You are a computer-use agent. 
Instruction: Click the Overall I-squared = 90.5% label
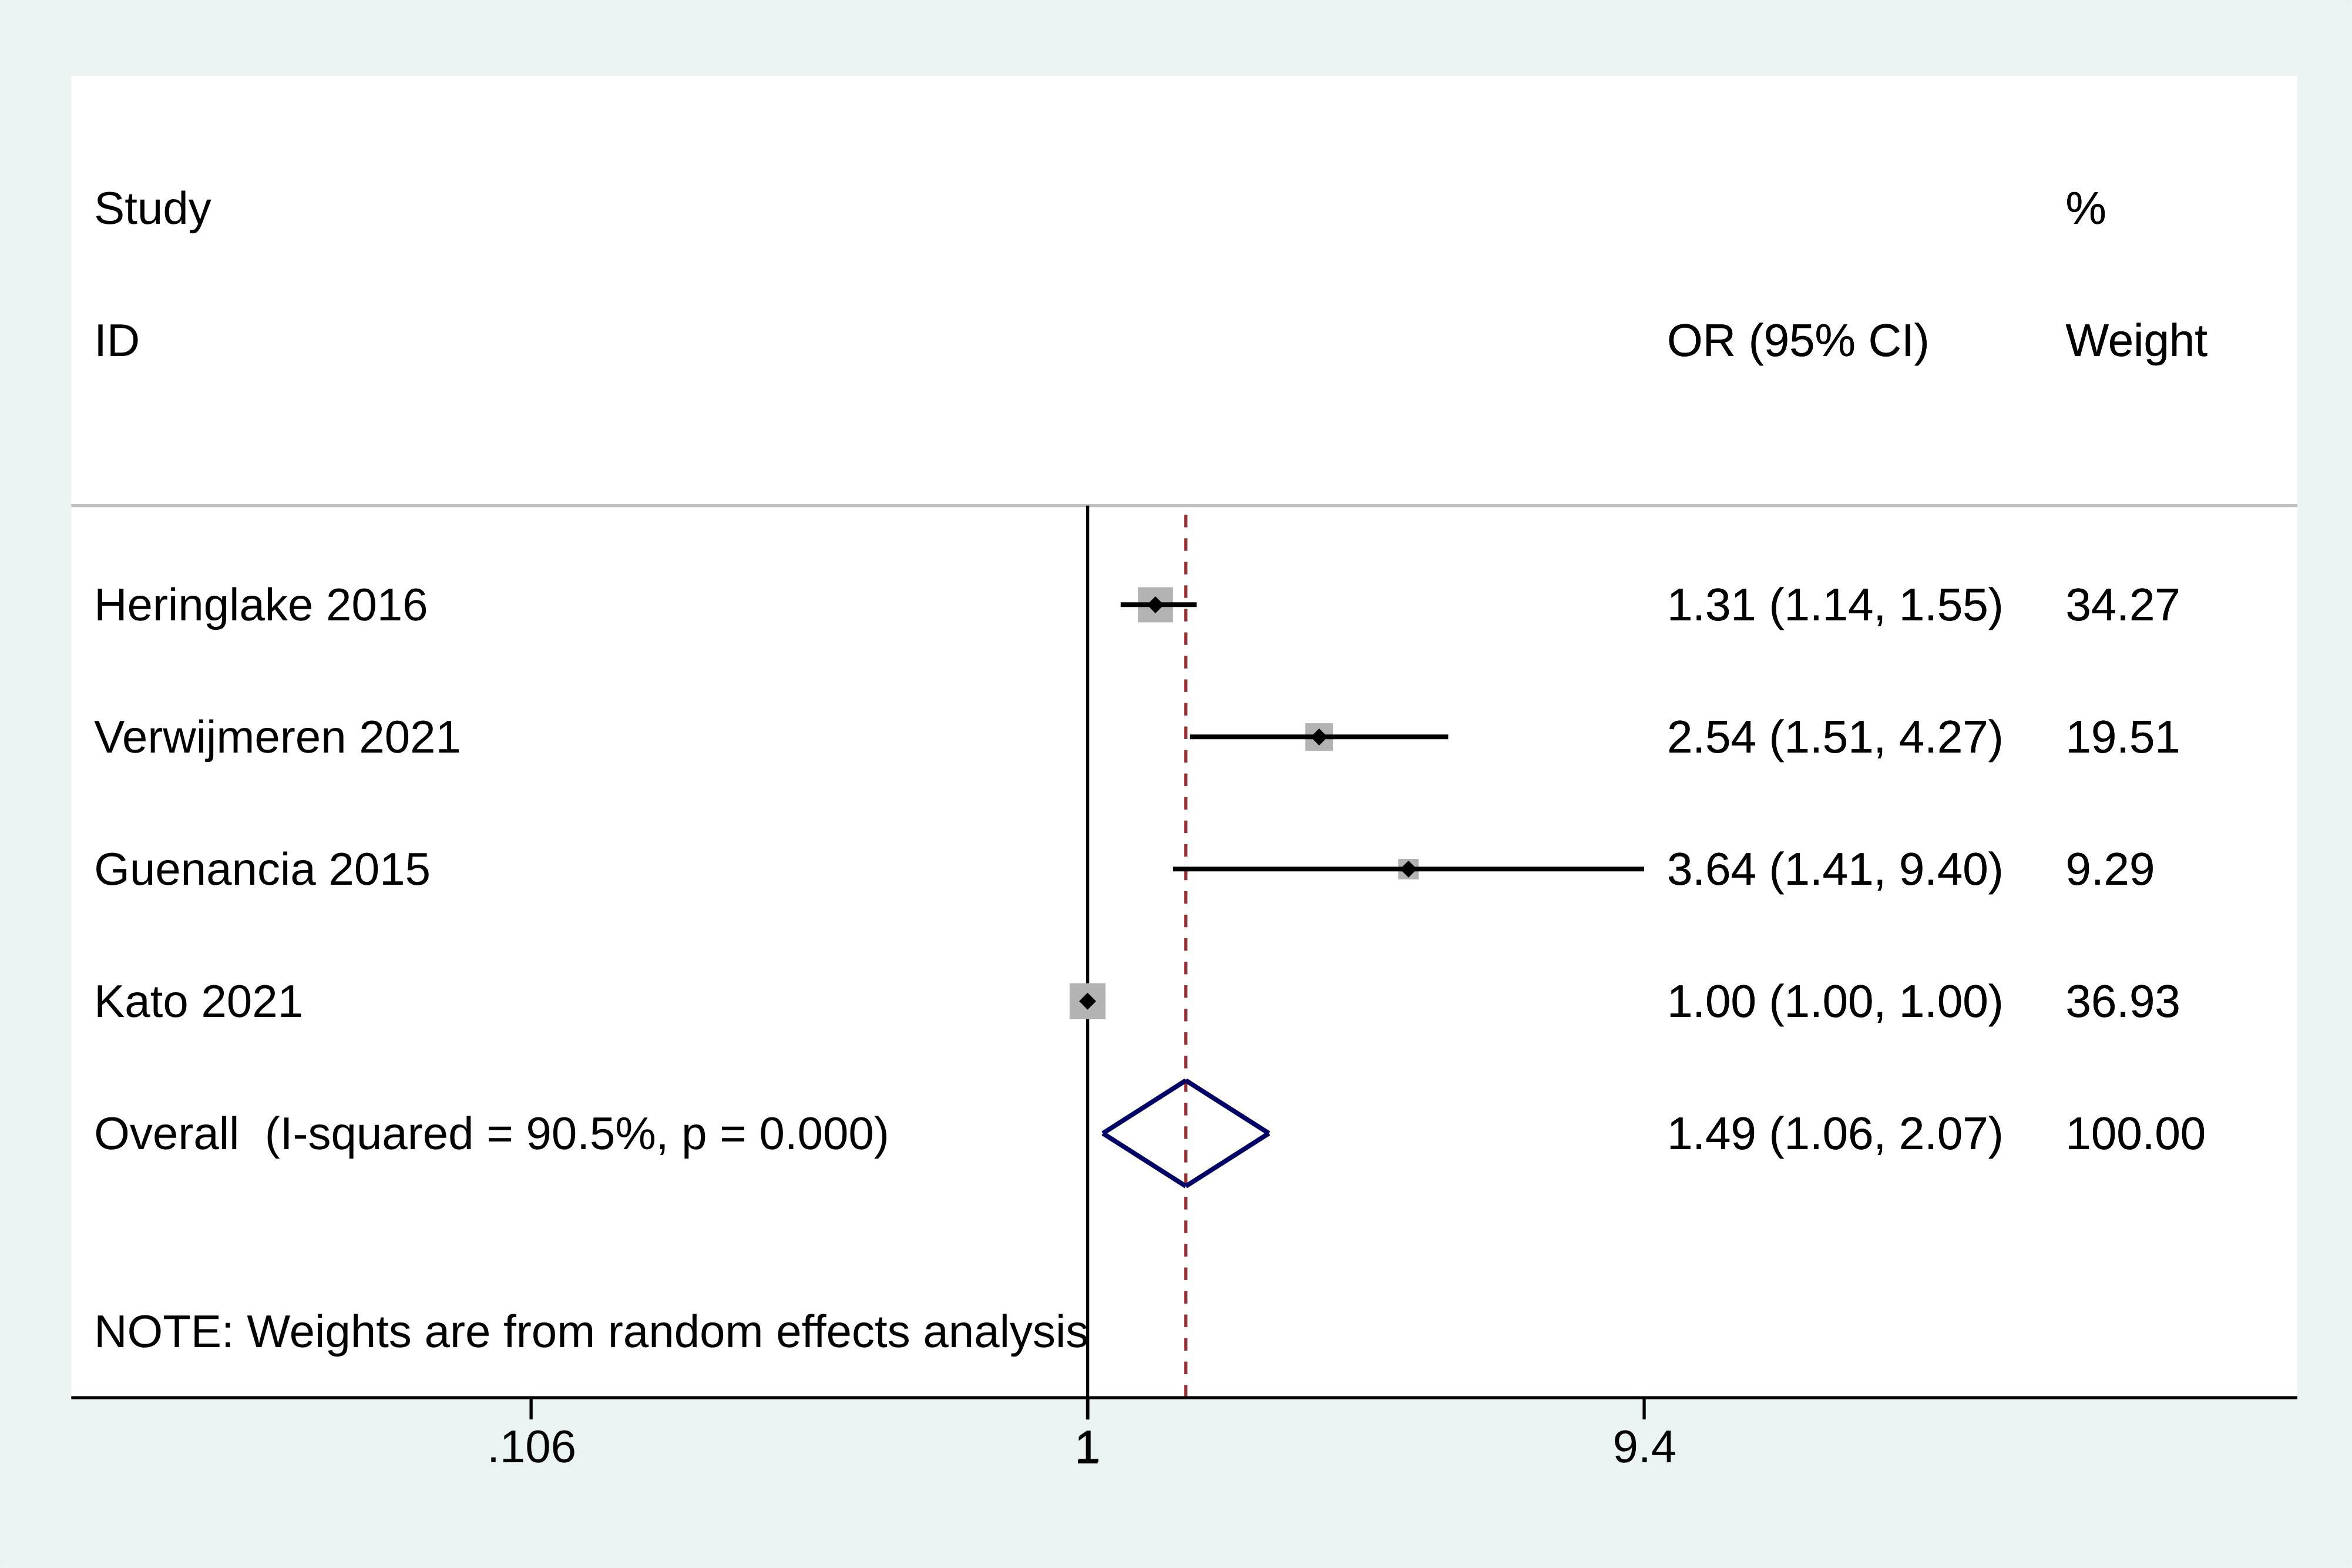(x=491, y=1134)
